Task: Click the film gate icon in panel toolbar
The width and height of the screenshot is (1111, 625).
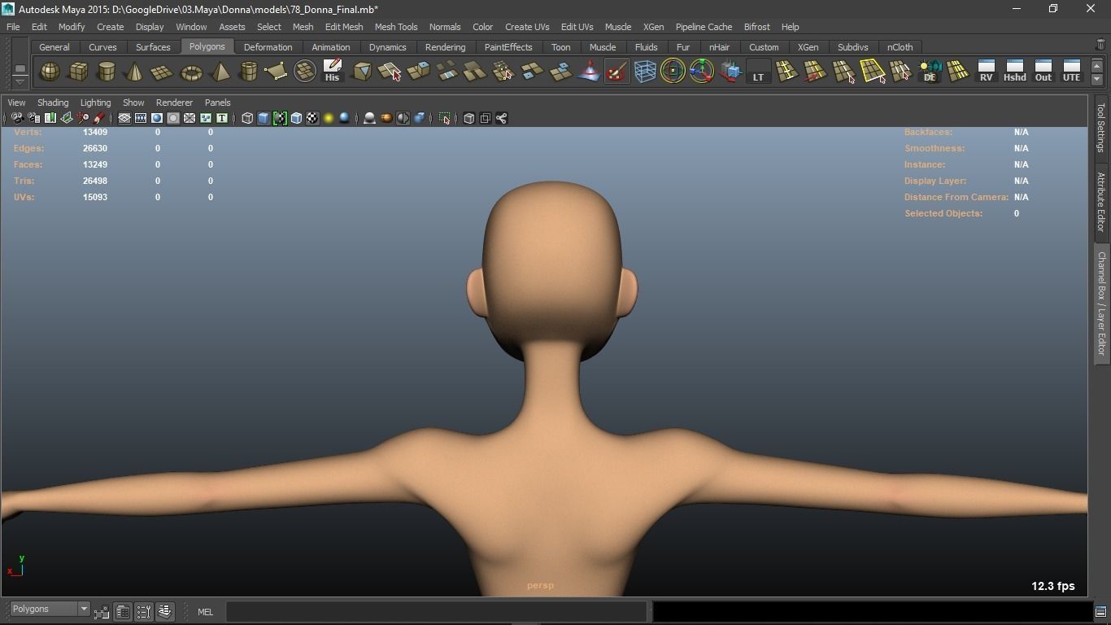Action: coord(141,118)
